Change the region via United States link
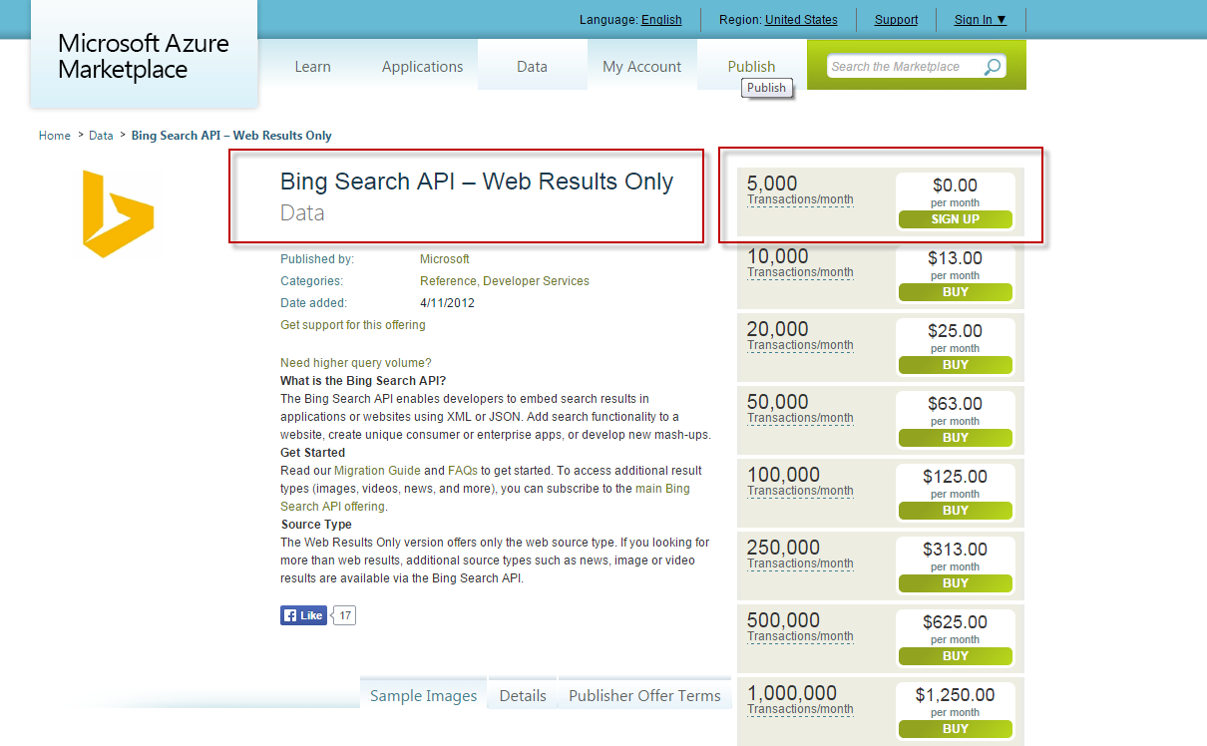1207x746 pixels. pyautogui.click(x=801, y=20)
